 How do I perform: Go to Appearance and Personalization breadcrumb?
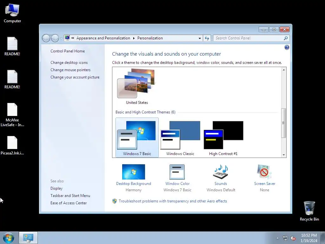coord(103,38)
